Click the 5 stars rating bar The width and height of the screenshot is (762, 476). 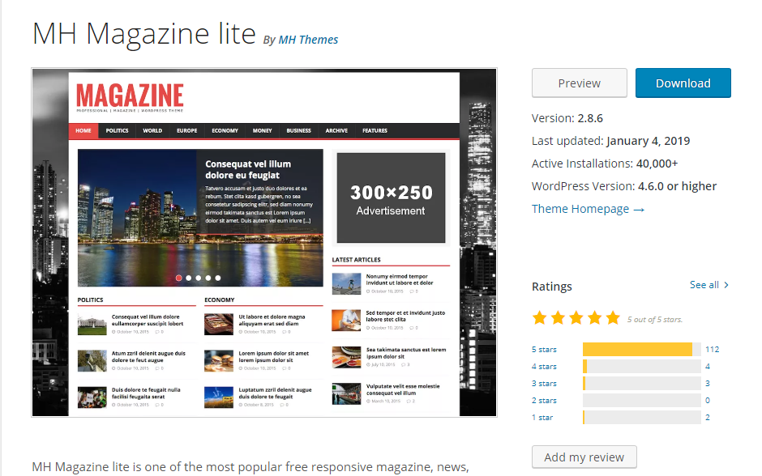point(641,350)
